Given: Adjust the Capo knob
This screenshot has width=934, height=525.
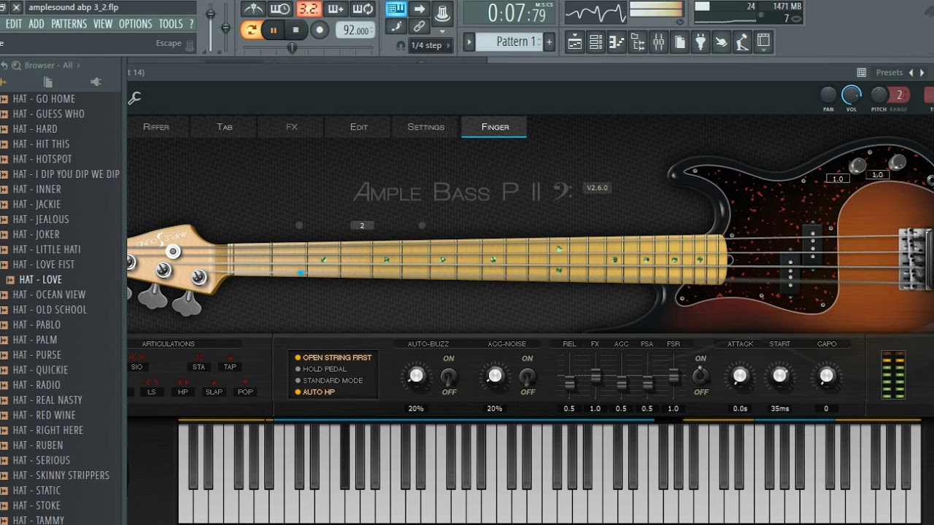Looking at the screenshot, I should click(x=826, y=376).
